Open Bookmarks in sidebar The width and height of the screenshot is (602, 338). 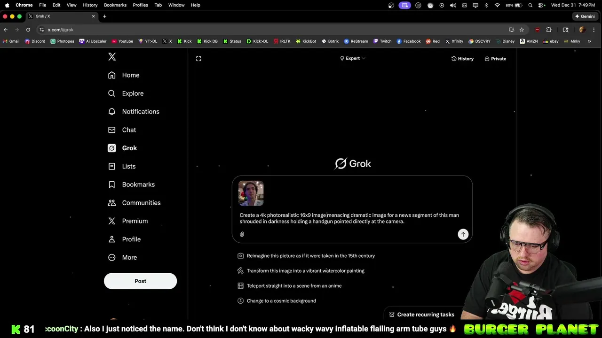click(131, 184)
